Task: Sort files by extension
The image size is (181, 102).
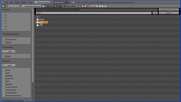Action: tap(55, 6)
